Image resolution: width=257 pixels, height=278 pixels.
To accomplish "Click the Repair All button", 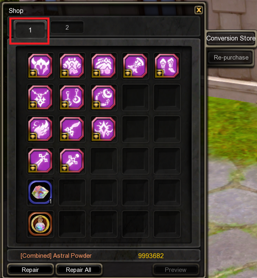I will click(79, 269).
